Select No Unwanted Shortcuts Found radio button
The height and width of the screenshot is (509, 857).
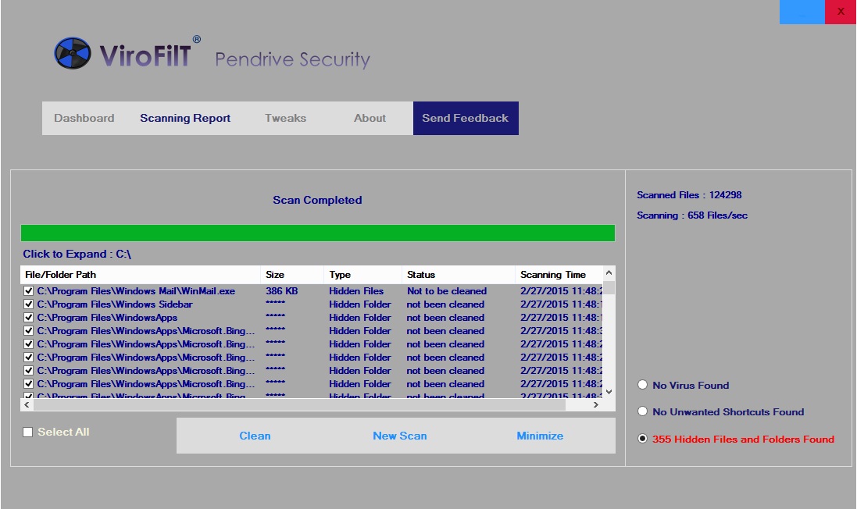pyautogui.click(x=643, y=411)
